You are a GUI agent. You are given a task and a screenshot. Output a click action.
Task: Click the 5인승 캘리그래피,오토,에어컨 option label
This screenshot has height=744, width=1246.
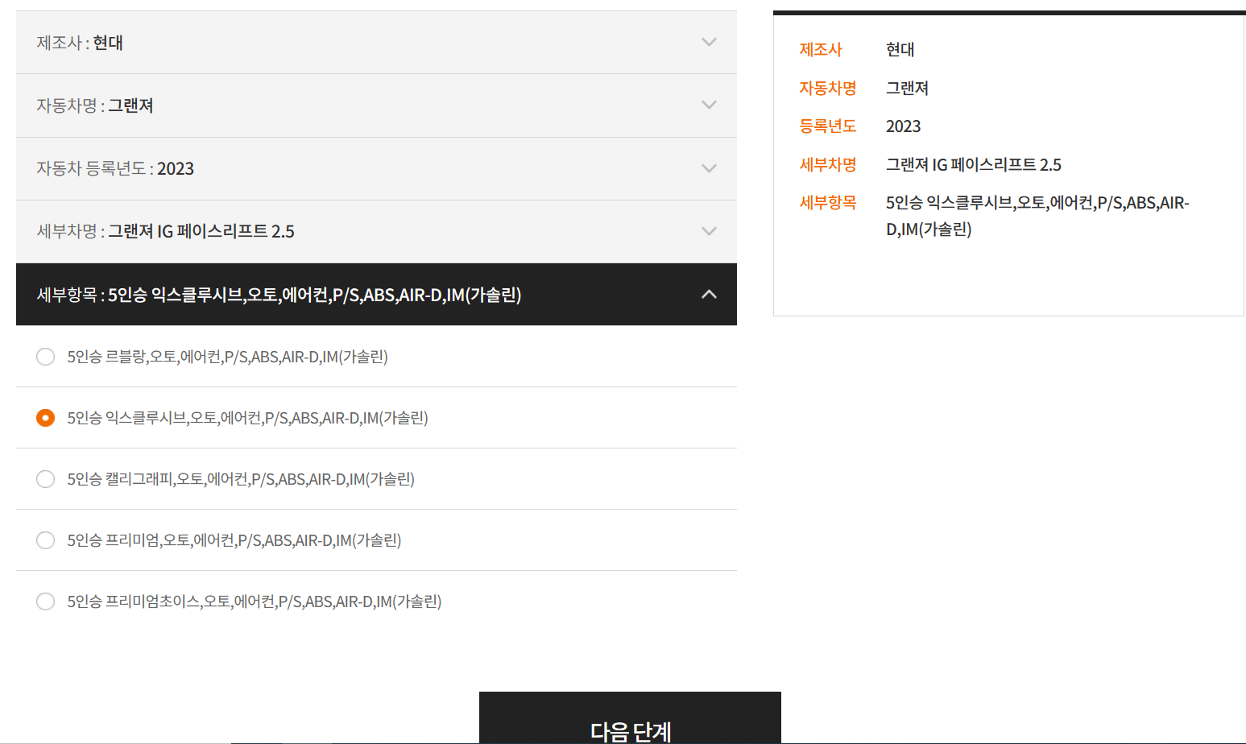click(241, 479)
